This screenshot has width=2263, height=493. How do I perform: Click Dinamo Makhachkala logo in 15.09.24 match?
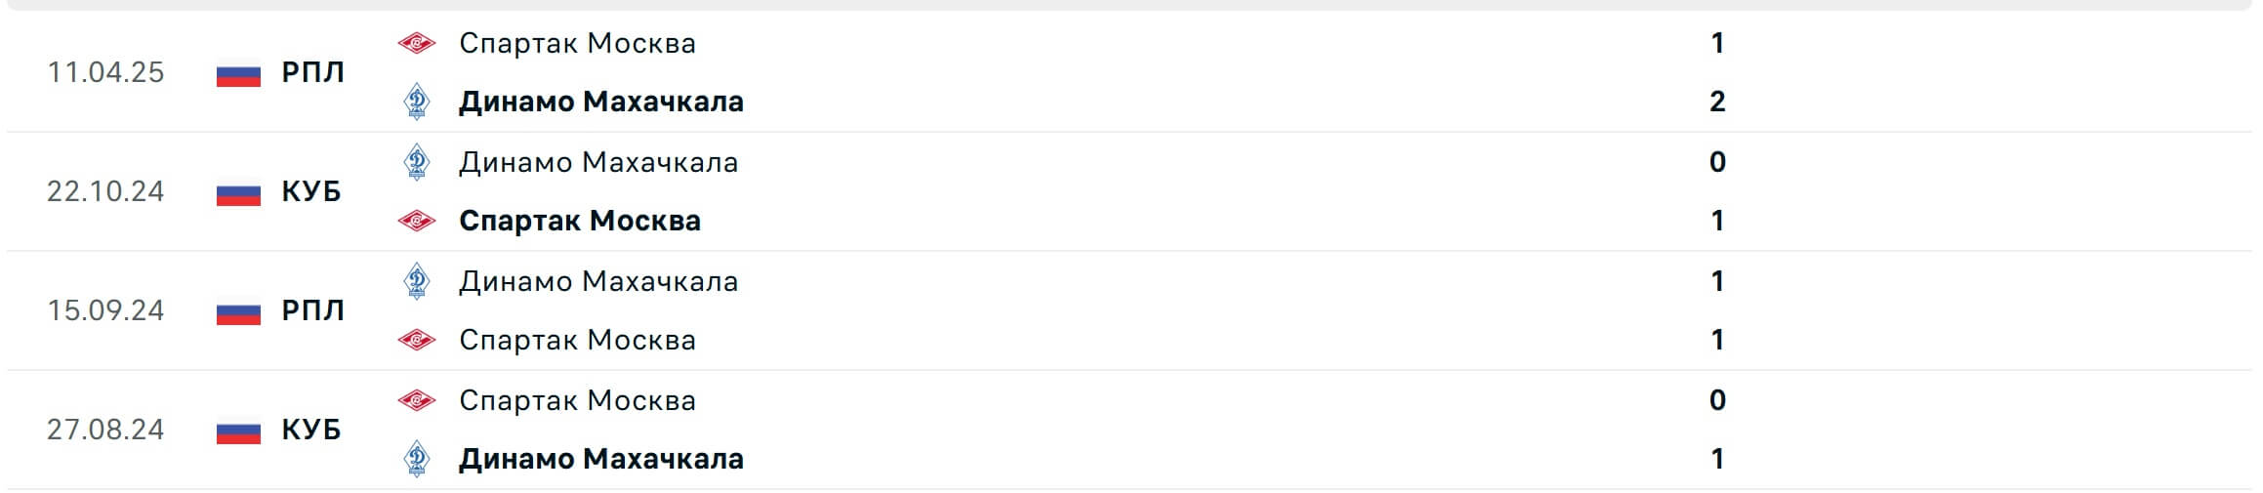[417, 281]
